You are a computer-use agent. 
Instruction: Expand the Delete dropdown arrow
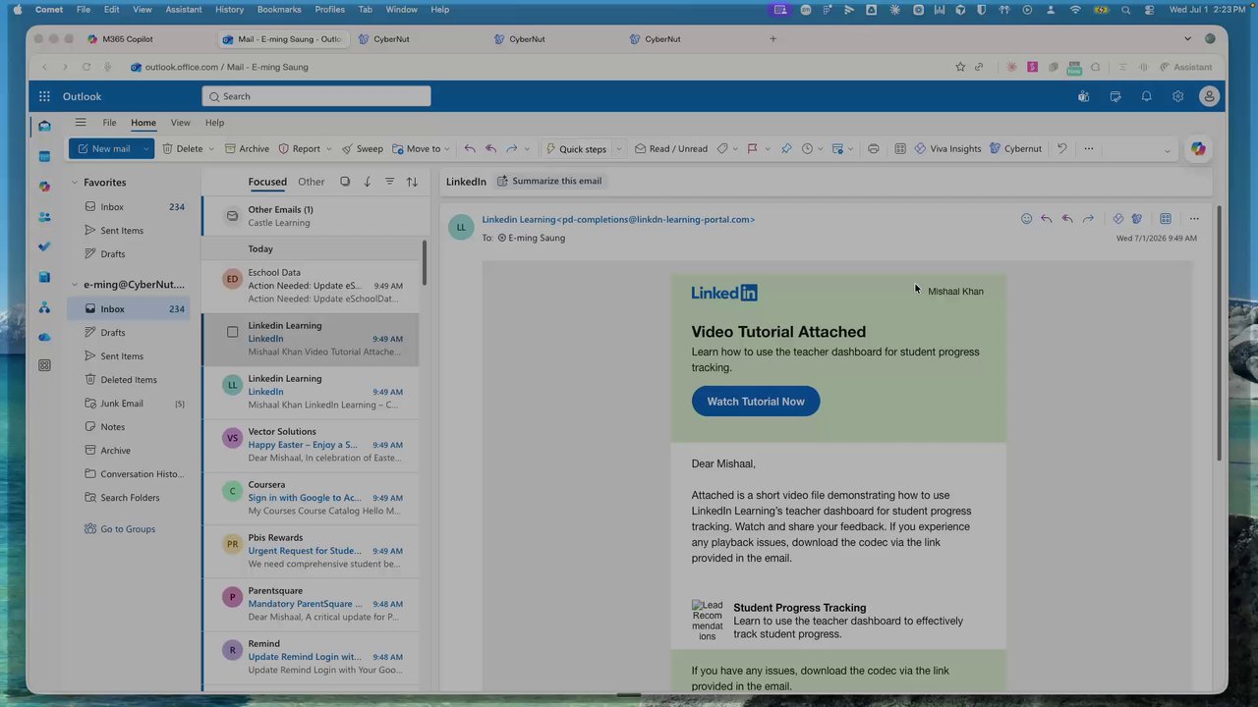click(x=211, y=149)
